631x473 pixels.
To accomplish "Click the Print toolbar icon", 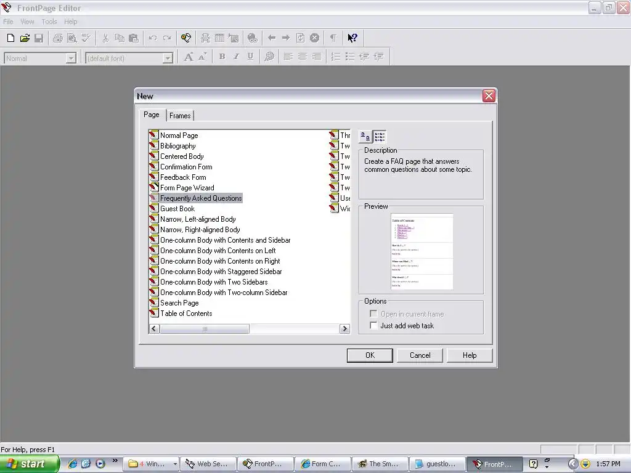I will tap(58, 38).
